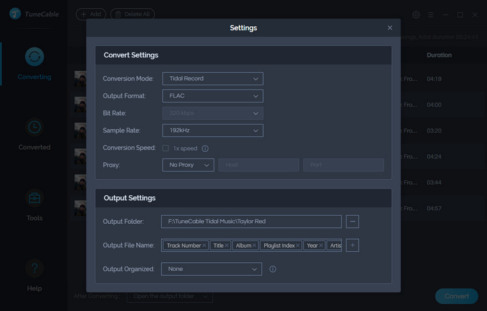Open the Output Organized dropdown
The height and width of the screenshot is (311, 487).
[x=211, y=269]
